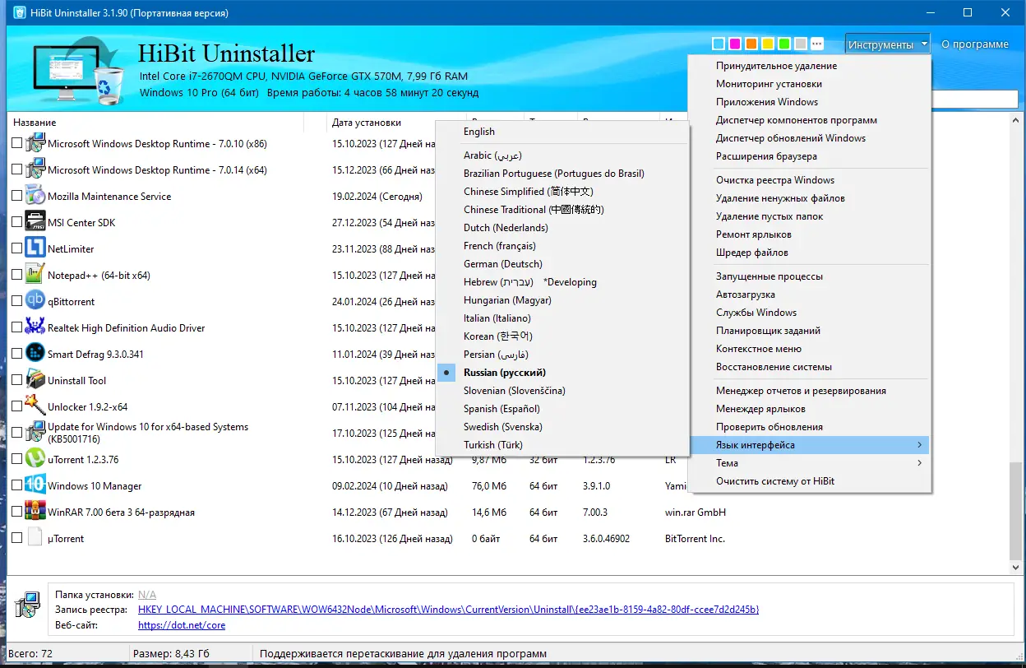Open the HKEY_LOCAL_MACHINE registry link

(448, 610)
